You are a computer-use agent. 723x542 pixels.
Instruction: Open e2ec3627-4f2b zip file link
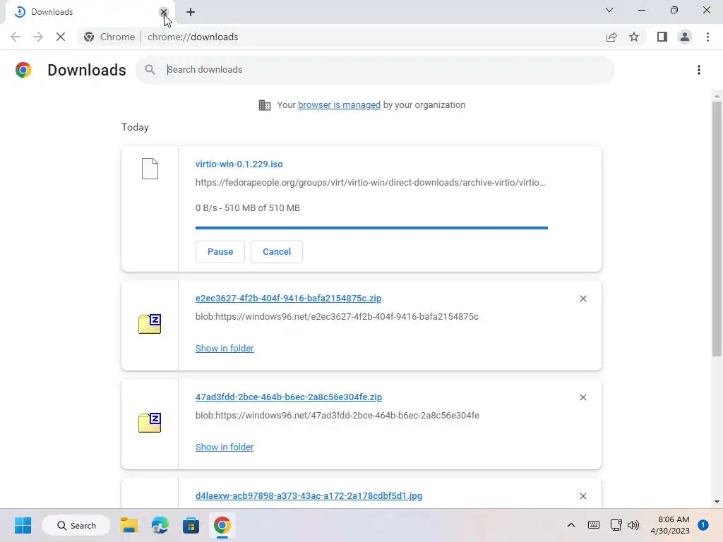[x=288, y=299]
